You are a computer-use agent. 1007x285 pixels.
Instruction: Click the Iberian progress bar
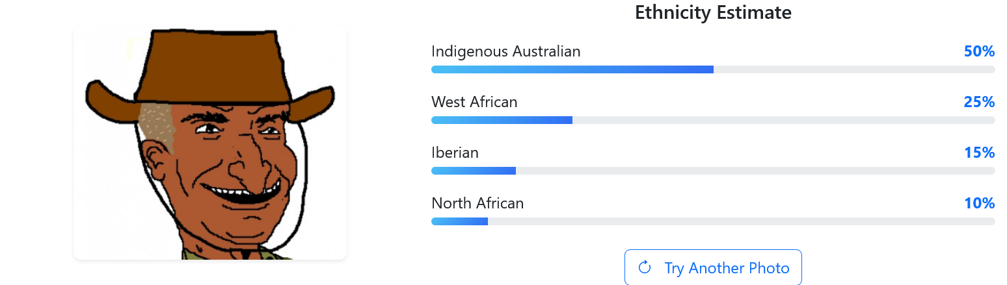click(713, 171)
